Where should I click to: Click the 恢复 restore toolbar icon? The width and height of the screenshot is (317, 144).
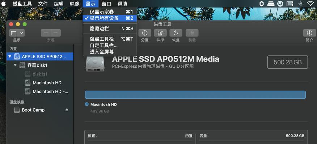[176, 33]
